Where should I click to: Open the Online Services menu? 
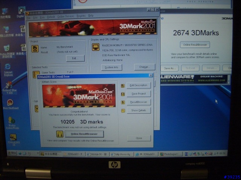pyautogui.click(x=66, y=16)
